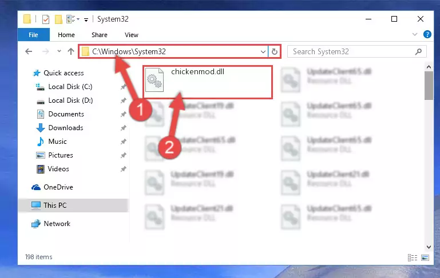Screen dimensions: 440x278
Task: Open the Share ribbon tab
Action: click(100, 35)
